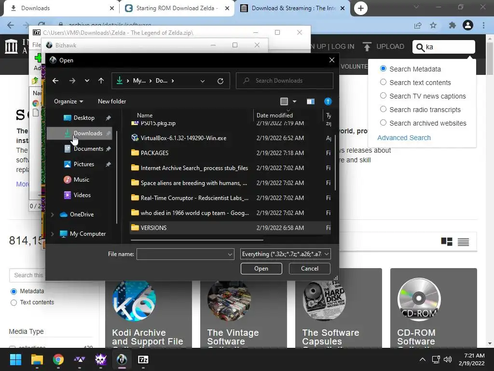
Task: Refresh the Downloads folder listing
Action: (220, 81)
